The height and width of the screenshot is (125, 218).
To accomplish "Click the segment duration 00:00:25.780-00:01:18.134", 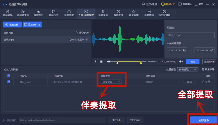I will click(68, 82).
